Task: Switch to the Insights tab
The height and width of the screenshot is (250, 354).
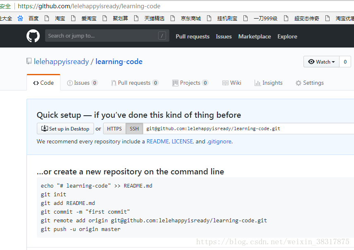Action: tap(268, 83)
